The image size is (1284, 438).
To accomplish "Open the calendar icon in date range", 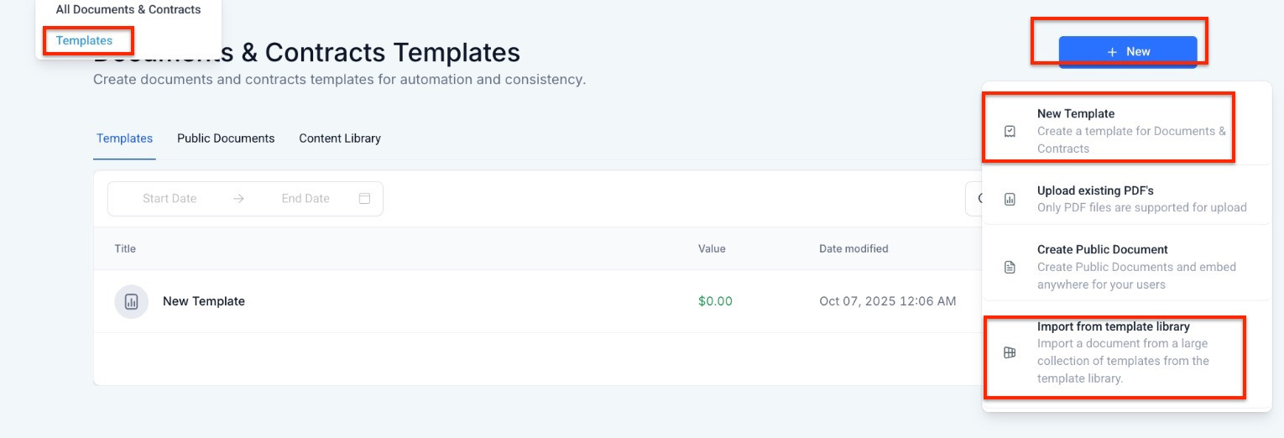I will (364, 199).
